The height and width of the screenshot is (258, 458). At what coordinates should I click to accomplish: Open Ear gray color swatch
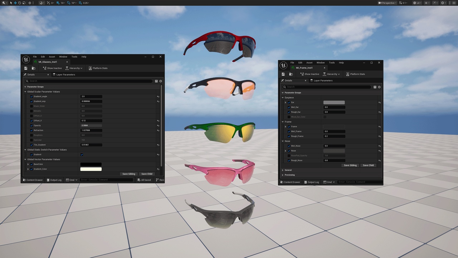[x=334, y=102]
